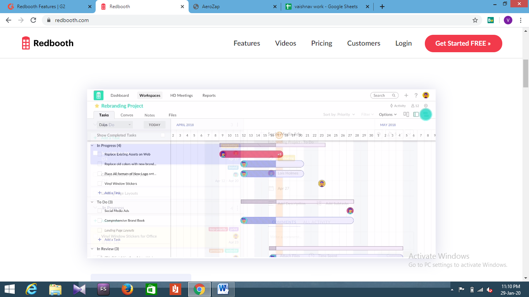The image size is (529, 297).
Task: Open the Options dropdown
Action: [x=388, y=114]
